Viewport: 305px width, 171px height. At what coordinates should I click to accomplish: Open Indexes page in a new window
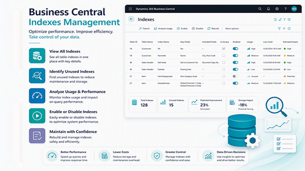pos(280,19)
